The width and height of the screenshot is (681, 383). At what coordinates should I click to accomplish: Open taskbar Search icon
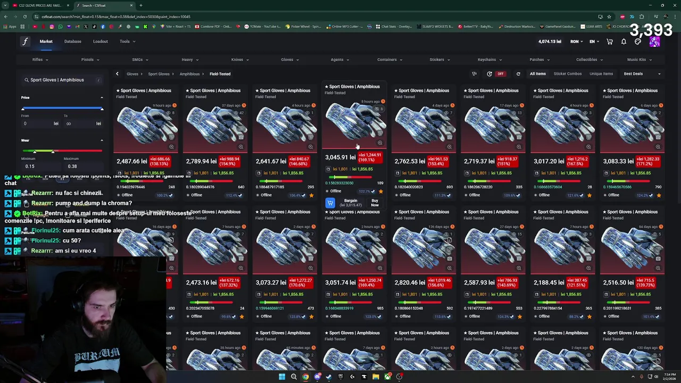(294, 377)
